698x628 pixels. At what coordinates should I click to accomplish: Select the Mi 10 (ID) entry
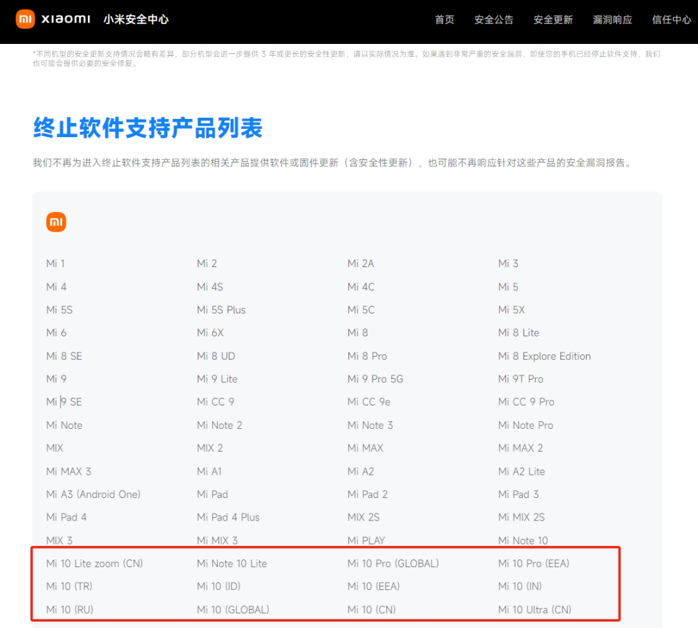[x=219, y=587]
